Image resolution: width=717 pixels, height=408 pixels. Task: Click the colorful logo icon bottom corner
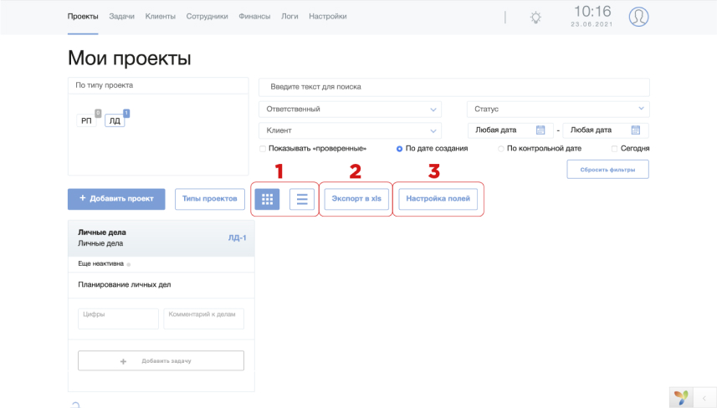click(x=681, y=397)
